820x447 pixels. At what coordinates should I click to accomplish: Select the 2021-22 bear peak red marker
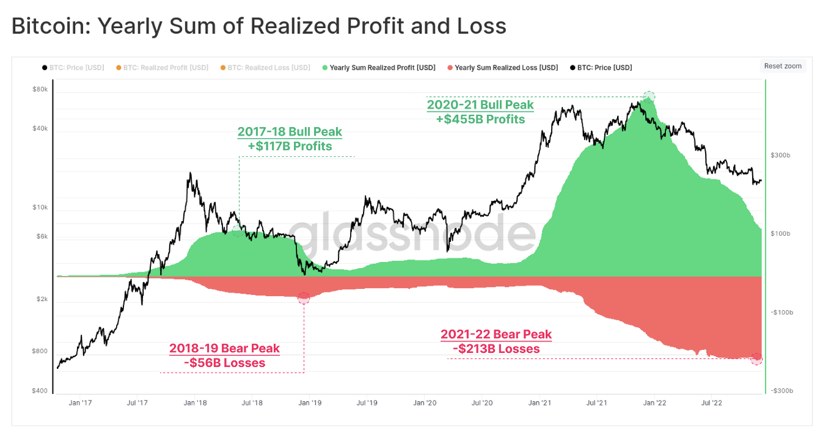tap(756, 358)
